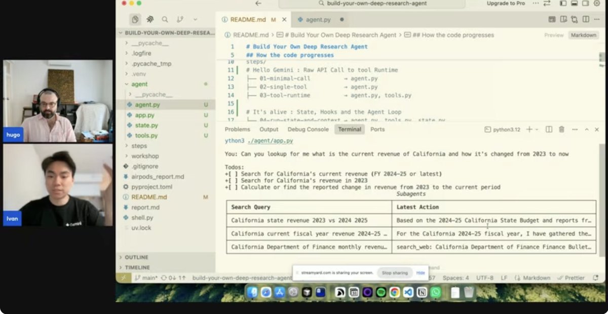
Task: Open tools.py in the file explorer
Action: [x=146, y=136]
